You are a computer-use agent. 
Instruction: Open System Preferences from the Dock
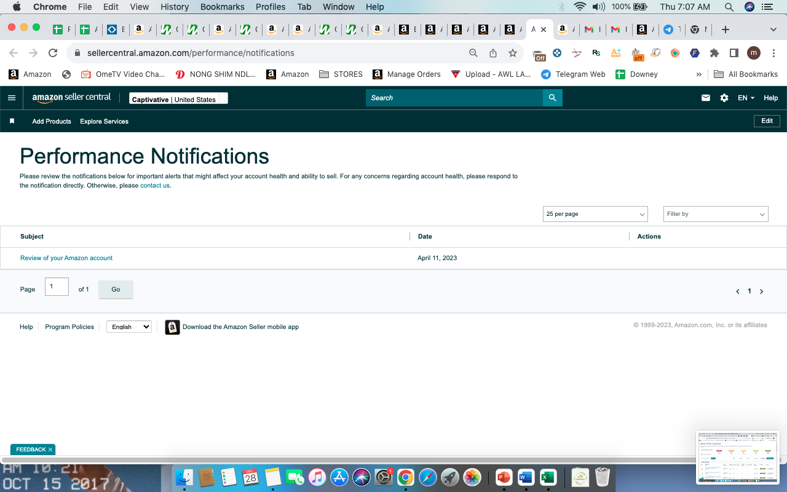click(384, 477)
